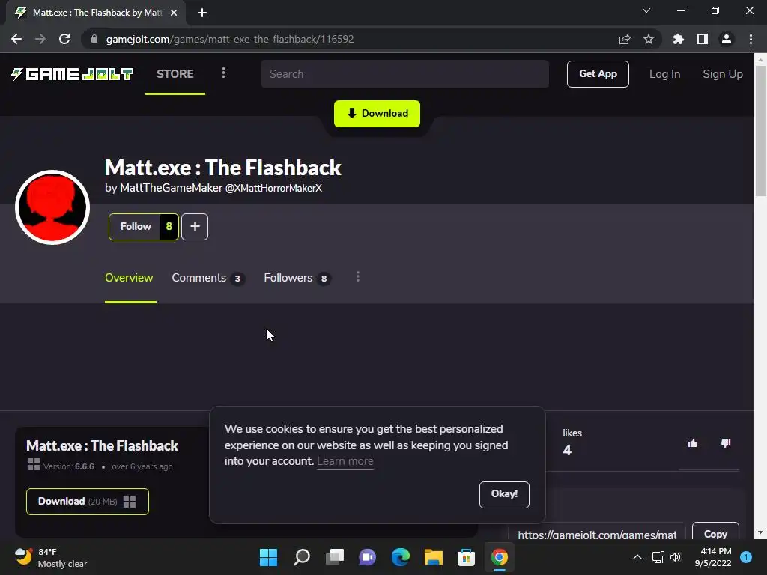Viewport: 767px width, 575px height.
Task: Open the game page more-options menu
Action: [358, 277]
